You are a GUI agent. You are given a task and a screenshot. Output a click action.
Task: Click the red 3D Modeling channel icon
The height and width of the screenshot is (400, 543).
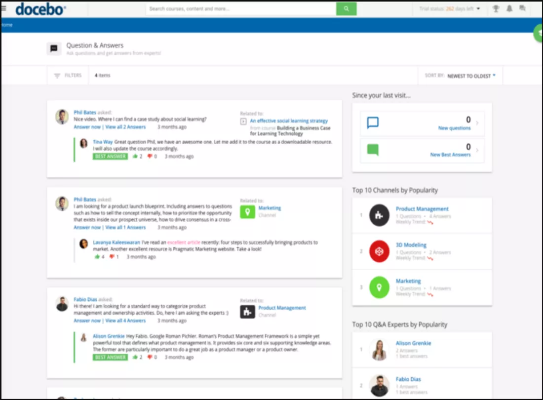pyautogui.click(x=379, y=251)
